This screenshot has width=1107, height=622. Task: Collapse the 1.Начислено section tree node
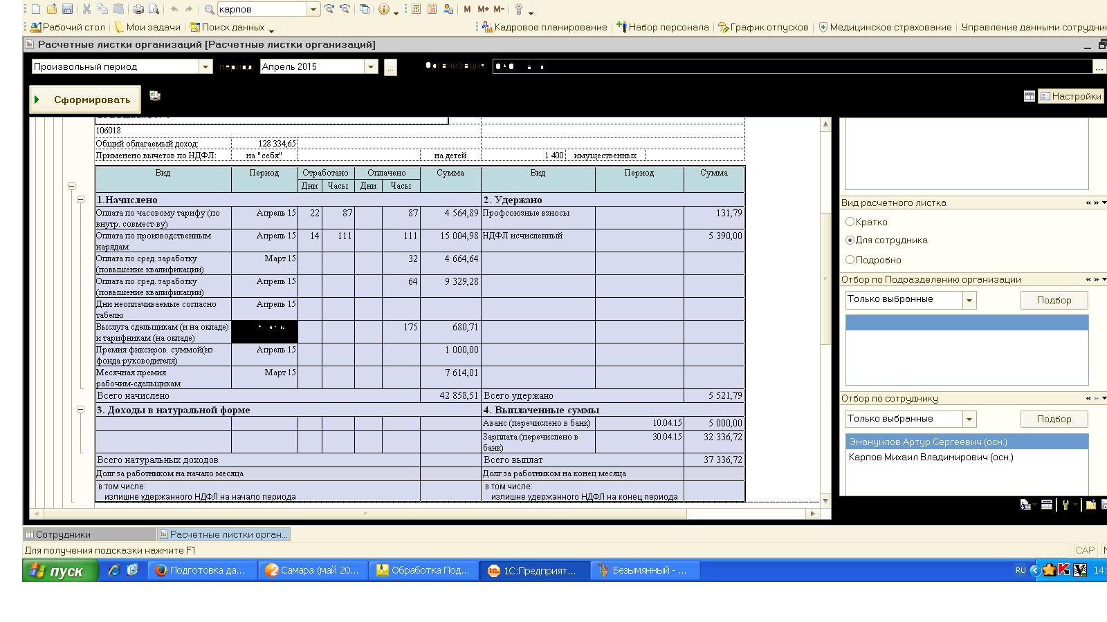(x=80, y=200)
